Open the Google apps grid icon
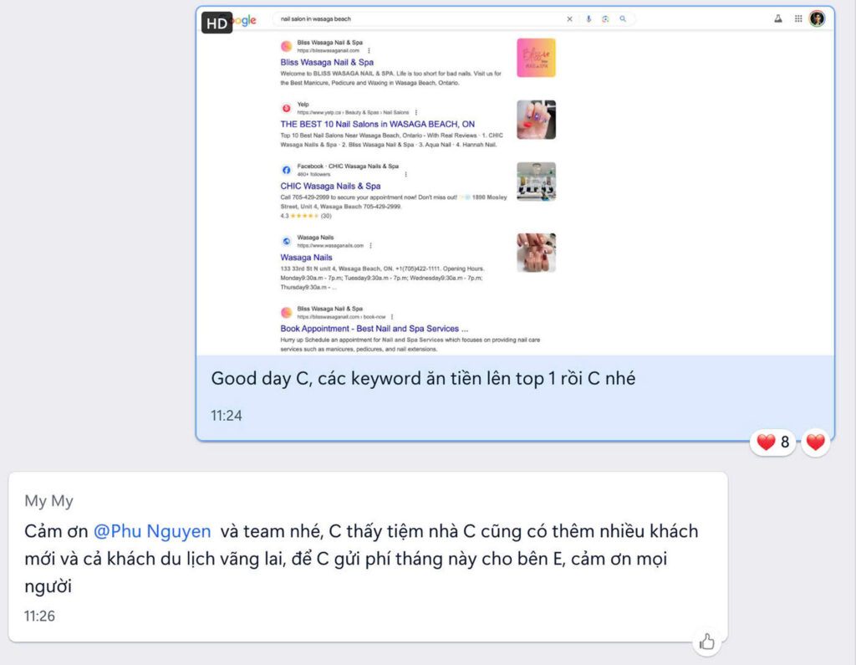The height and width of the screenshot is (665, 856). coord(798,18)
